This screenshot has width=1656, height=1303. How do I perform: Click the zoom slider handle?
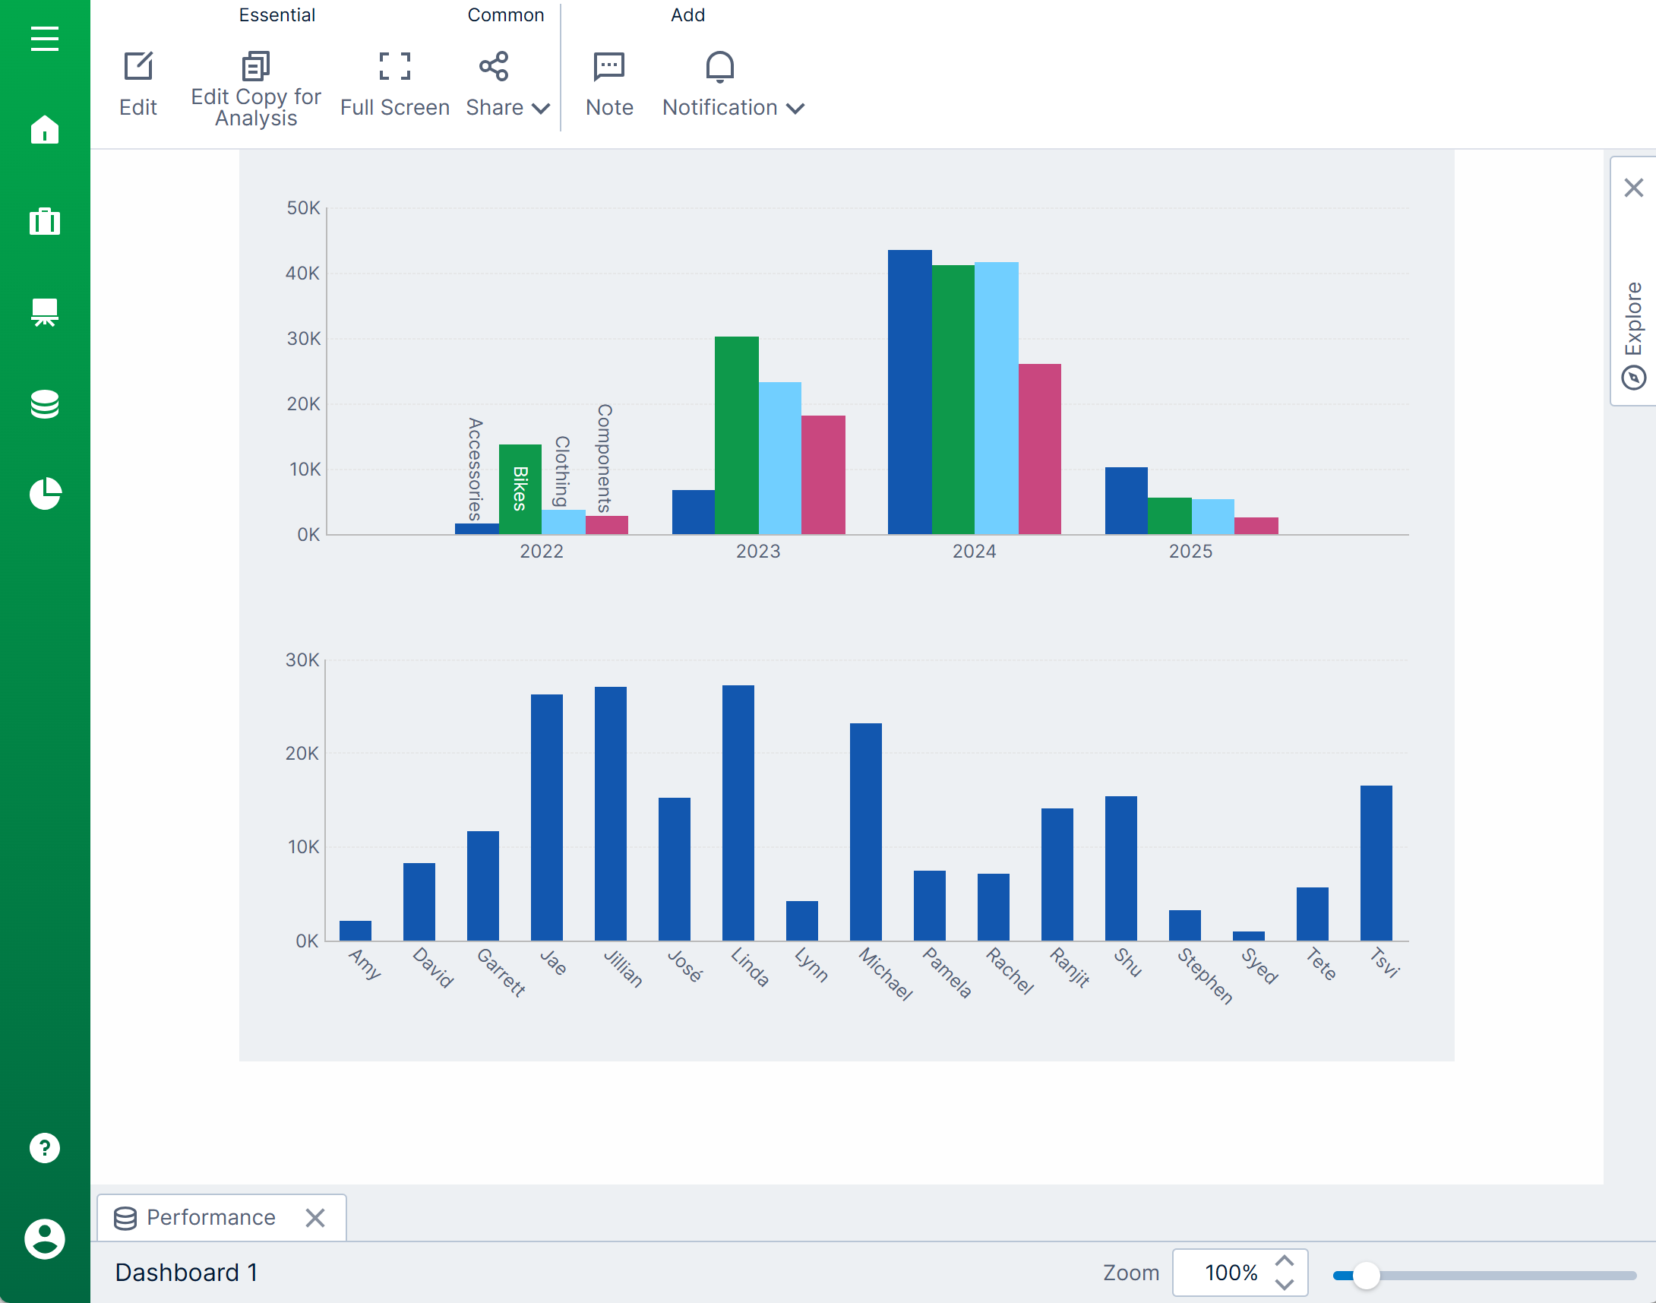point(1366,1275)
